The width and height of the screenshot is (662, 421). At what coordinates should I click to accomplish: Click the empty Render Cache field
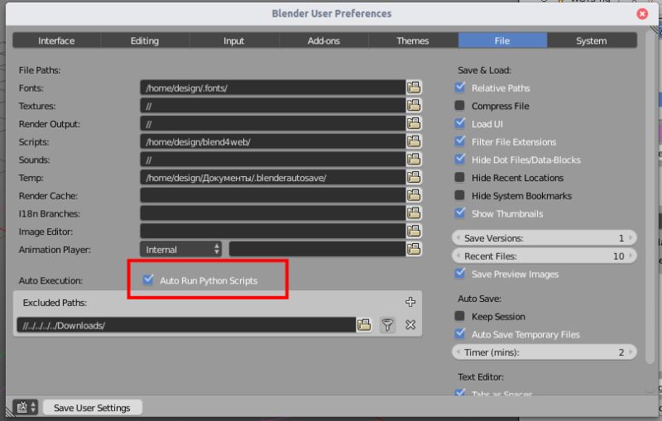tap(273, 195)
